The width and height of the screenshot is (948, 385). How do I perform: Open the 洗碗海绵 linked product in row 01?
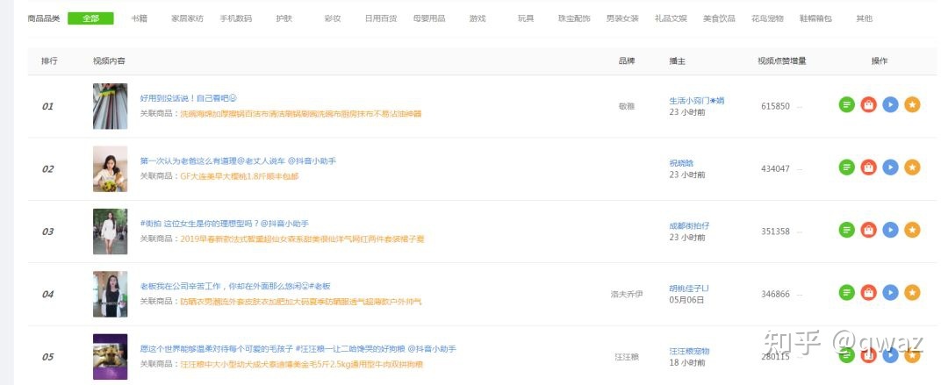[300, 114]
